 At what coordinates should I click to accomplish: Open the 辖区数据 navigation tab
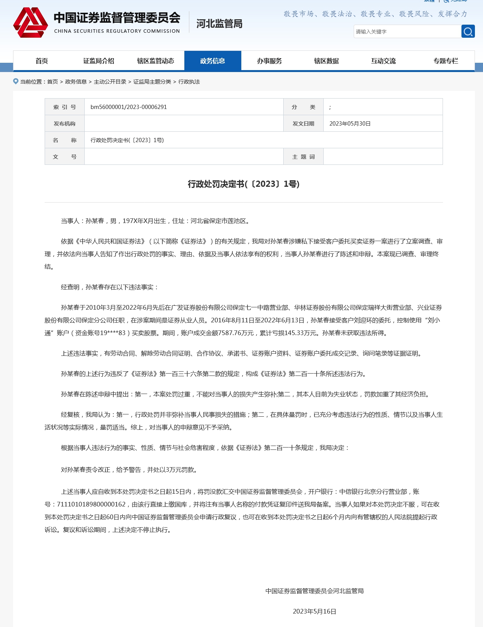pos(326,61)
